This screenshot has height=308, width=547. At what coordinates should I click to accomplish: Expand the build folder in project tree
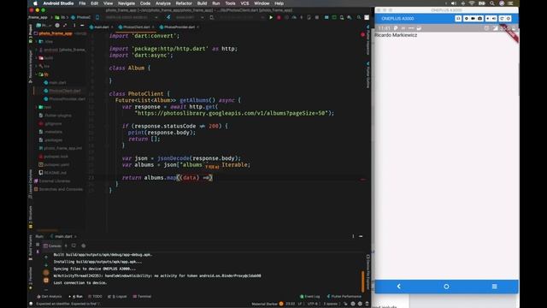(37, 58)
